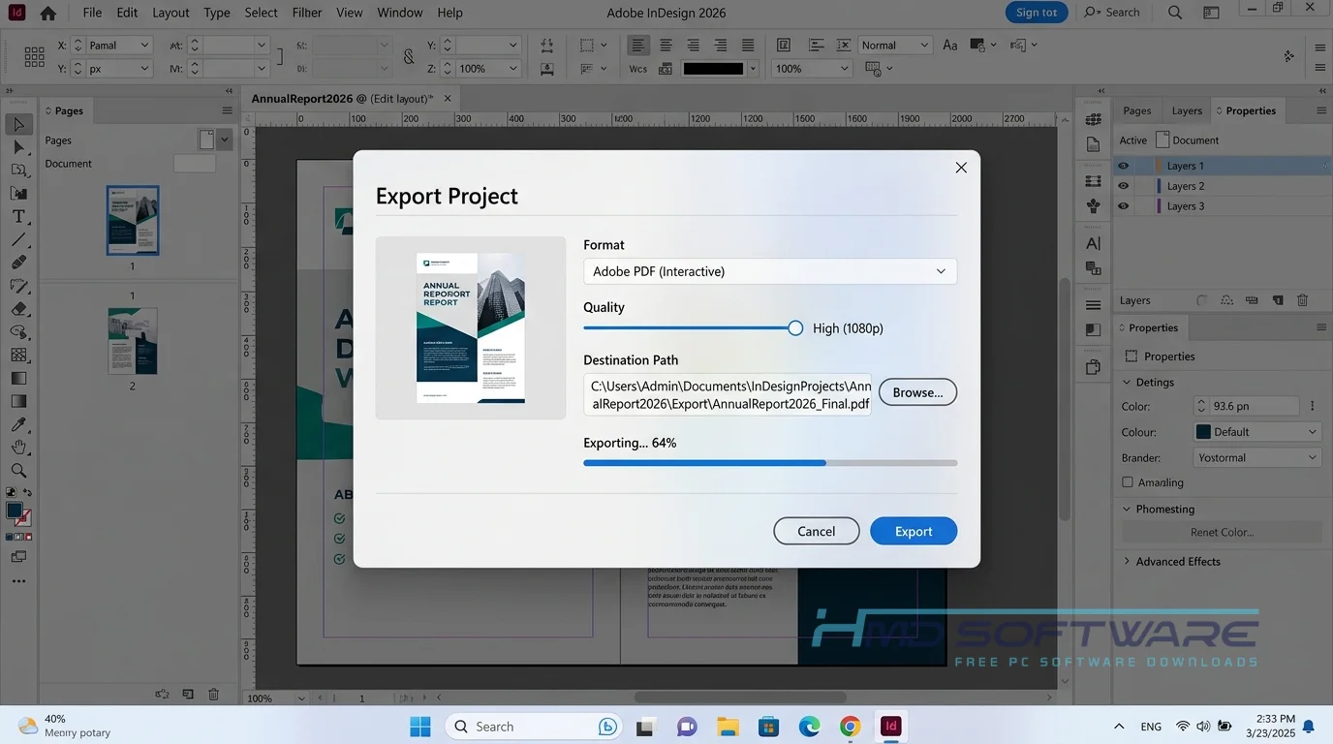Image resolution: width=1333 pixels, height=744 pixels.
Task: Click the constrain proportions link icon
Action: (409, 56)
